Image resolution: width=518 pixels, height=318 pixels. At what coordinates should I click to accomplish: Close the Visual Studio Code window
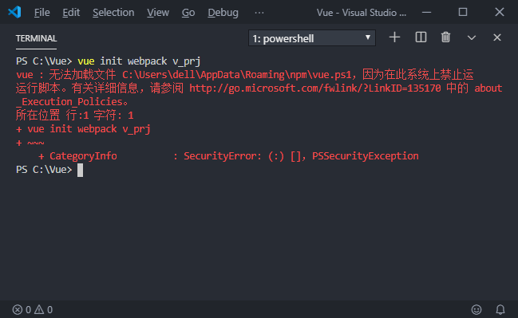point(499,12)
